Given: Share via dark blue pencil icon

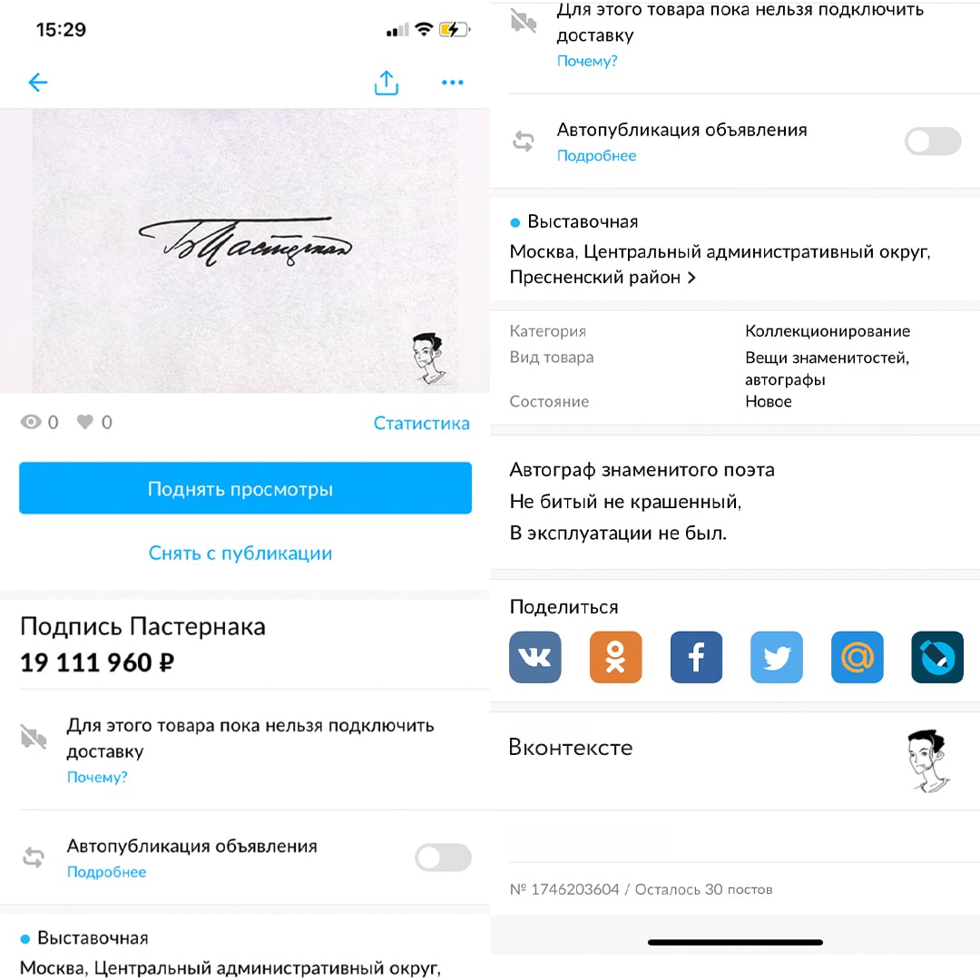Looking at the screenshot, I should point(937,657).
